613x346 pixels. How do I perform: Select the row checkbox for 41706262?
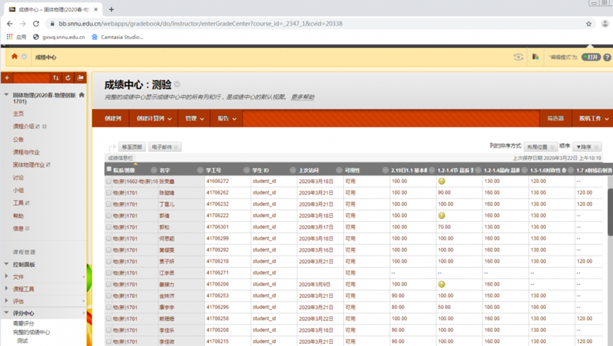click(109, 193)
